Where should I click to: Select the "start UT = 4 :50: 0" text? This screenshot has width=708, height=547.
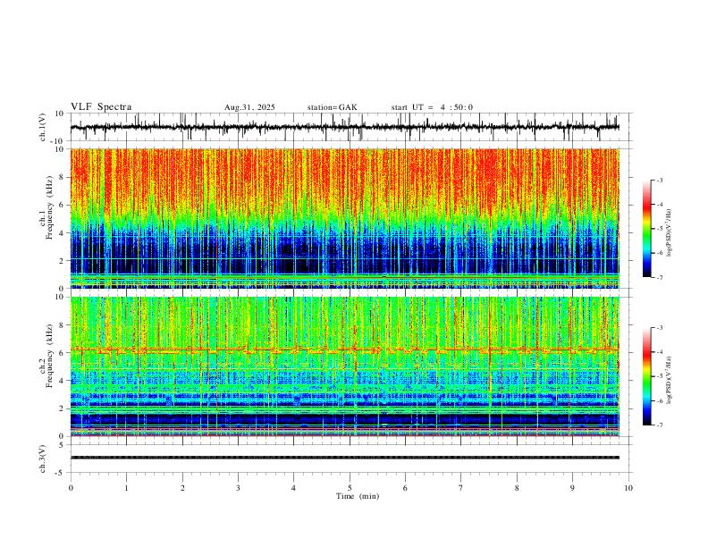pyautogui.click(x=432, y=107)
